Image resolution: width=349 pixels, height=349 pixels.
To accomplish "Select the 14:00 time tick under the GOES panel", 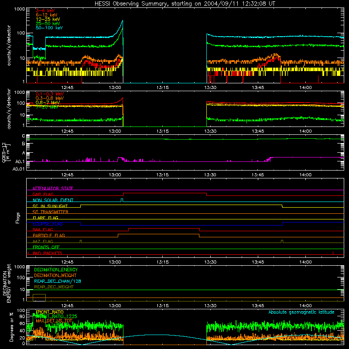I will (305, 175).
